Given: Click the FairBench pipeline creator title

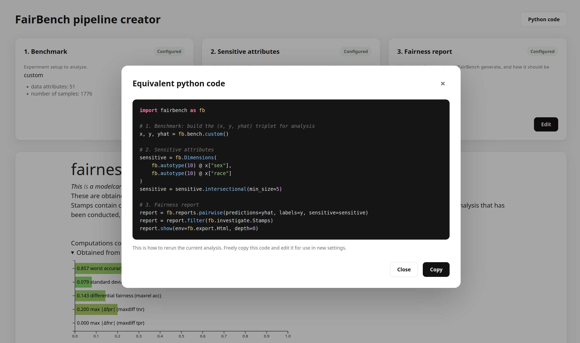Looking at the screenshot, I should click(88, 19).
